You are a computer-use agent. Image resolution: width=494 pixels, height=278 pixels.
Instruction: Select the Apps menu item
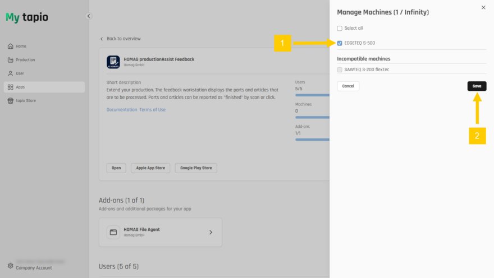pos(44,87)
